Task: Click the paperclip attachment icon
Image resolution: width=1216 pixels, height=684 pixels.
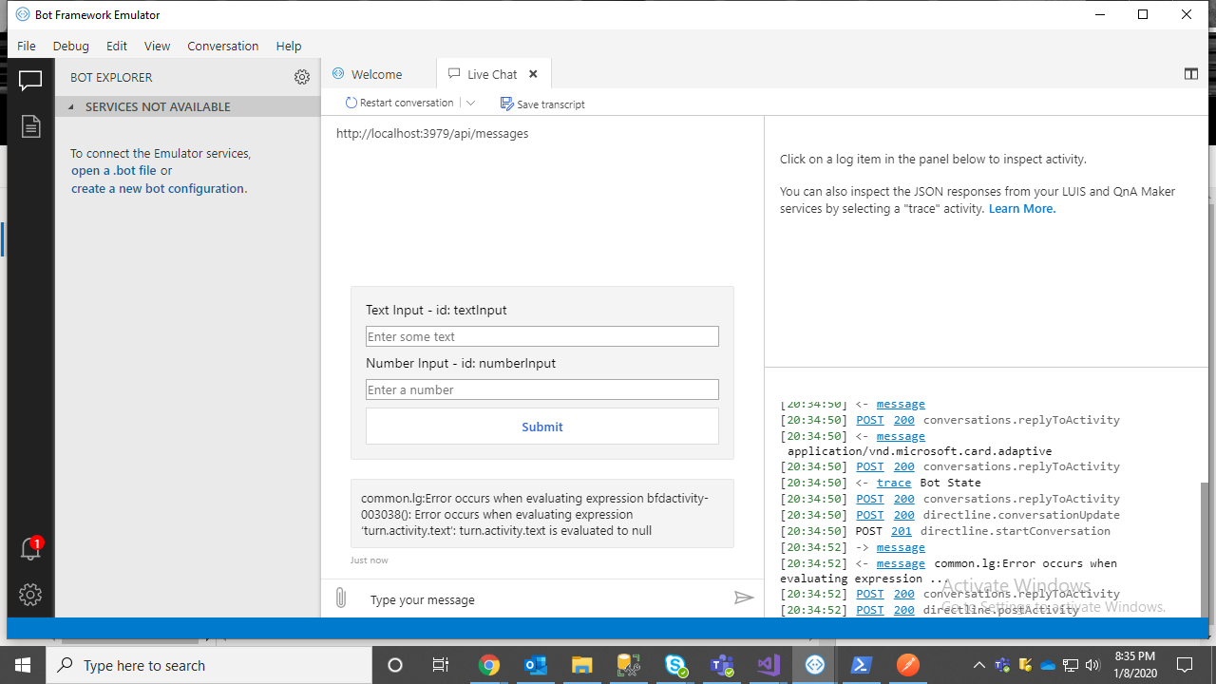Action: [x=340, y=598]
